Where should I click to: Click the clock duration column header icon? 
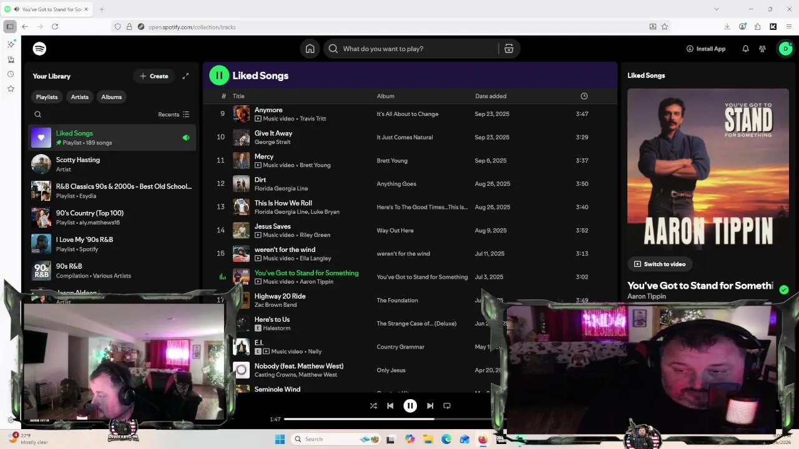[584, 96]
